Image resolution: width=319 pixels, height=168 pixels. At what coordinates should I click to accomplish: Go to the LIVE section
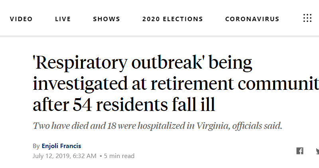(63, 19)
